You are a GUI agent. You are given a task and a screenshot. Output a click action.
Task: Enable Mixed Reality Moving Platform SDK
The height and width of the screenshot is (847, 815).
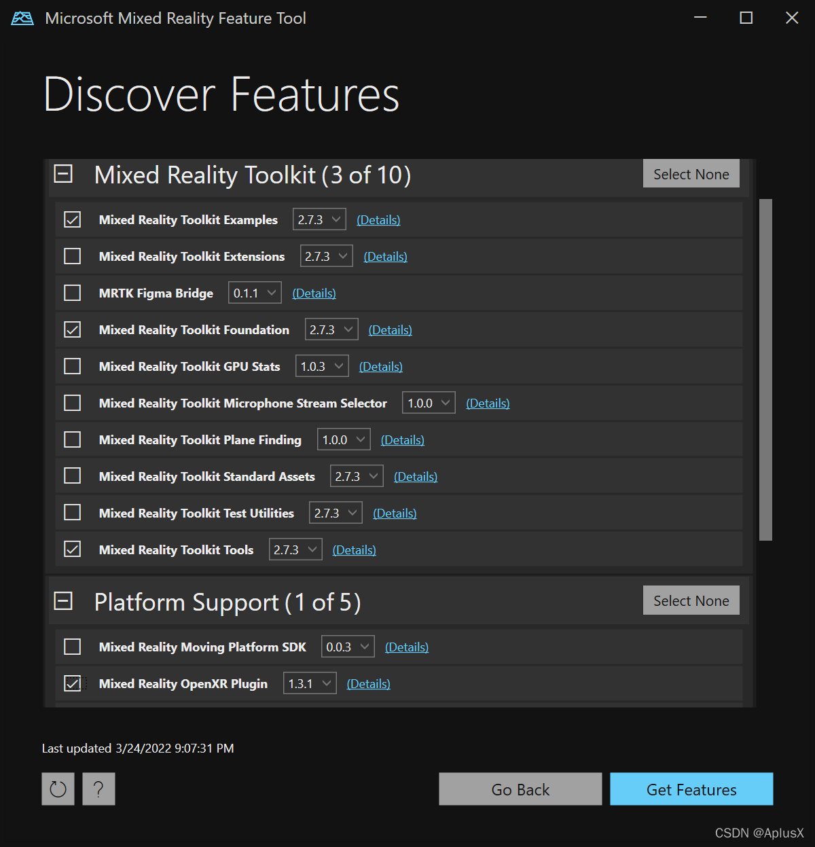point(72,646)
